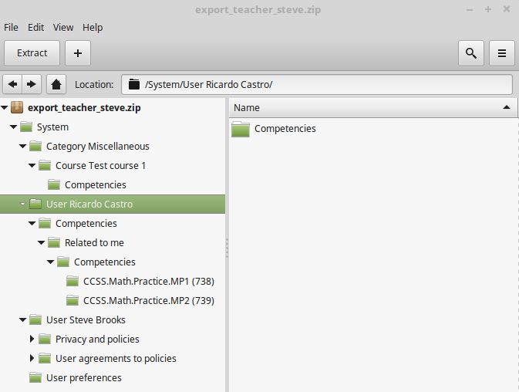Click the plus add files button
This screenshot has height=392, width=519.
click(78, 53)
